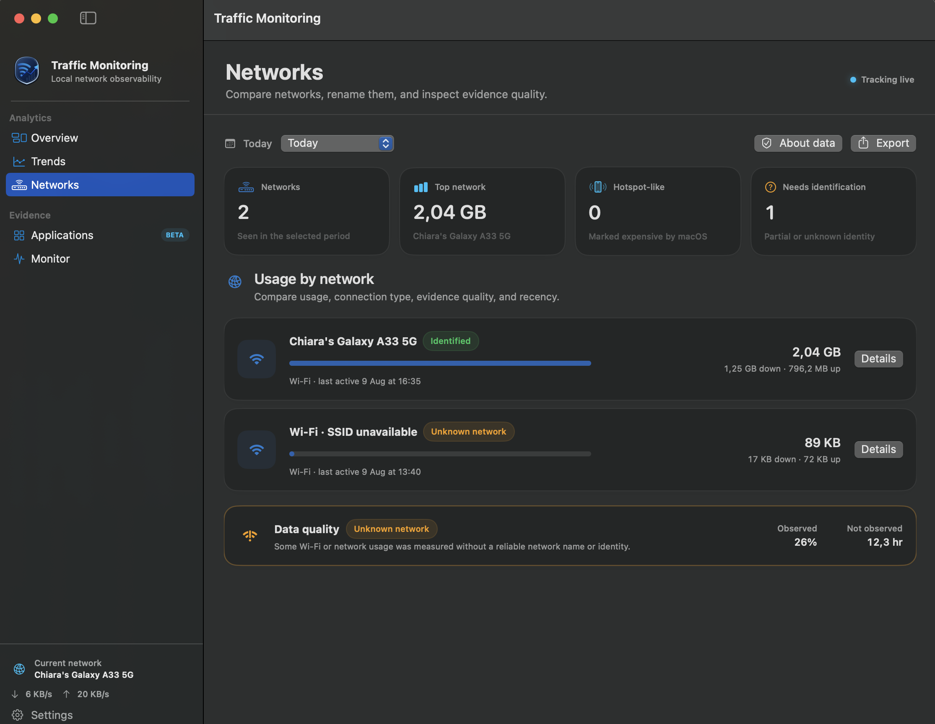Toggle the sidebar visibility icon

pos(88,18)
